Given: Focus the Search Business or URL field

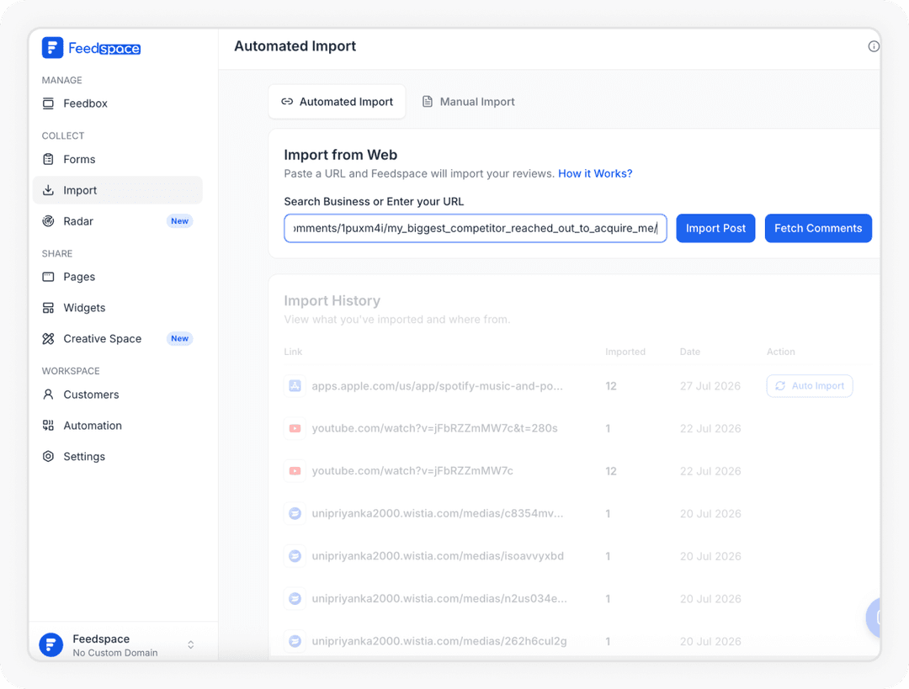Looking at the screenshot, I should (x=476, y=228).
